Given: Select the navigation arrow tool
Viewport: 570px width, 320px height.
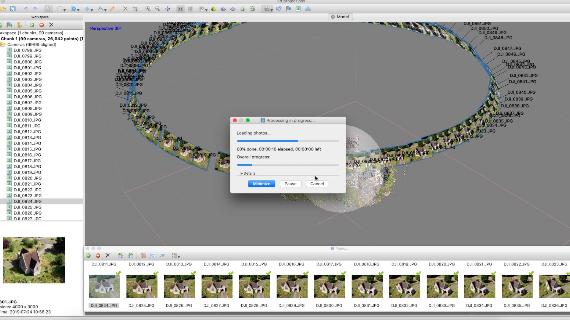Looking at the screenshot, I should click(x=48, y=9).
